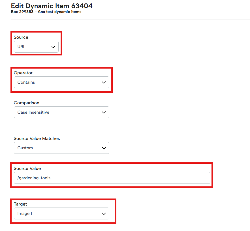
Task: Click the URL value in the Source selector
Action: point(22,47)
